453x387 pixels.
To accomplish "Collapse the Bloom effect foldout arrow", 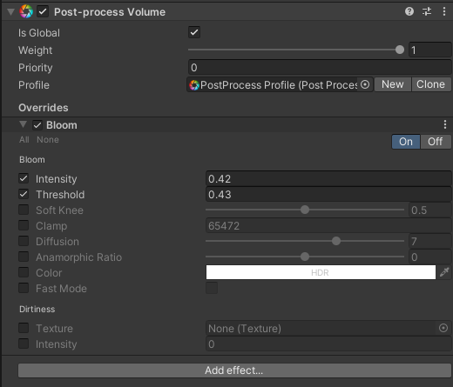I will pyautogui.click(x=23, y=124).
